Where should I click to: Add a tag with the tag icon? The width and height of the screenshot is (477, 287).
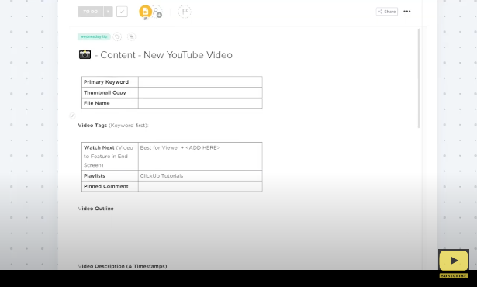click(x=117, y=36)
